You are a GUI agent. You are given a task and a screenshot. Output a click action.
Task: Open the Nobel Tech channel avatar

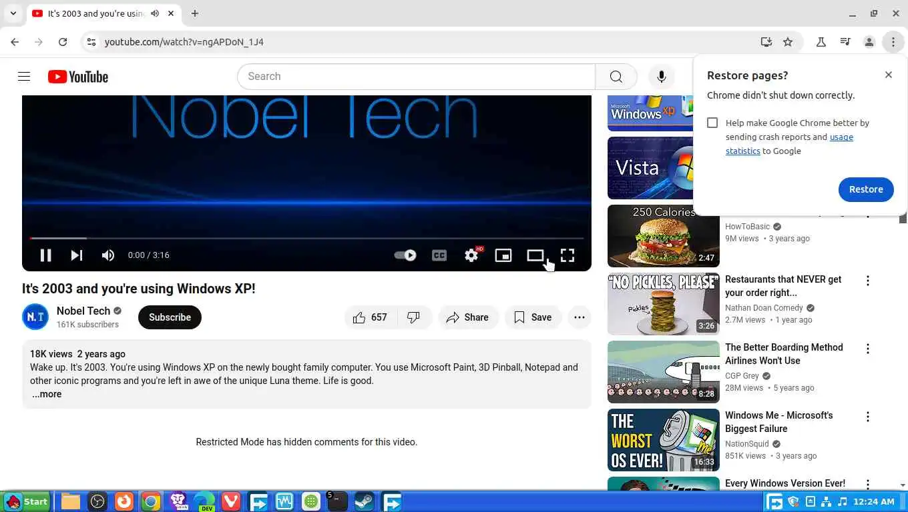(35, 317)
